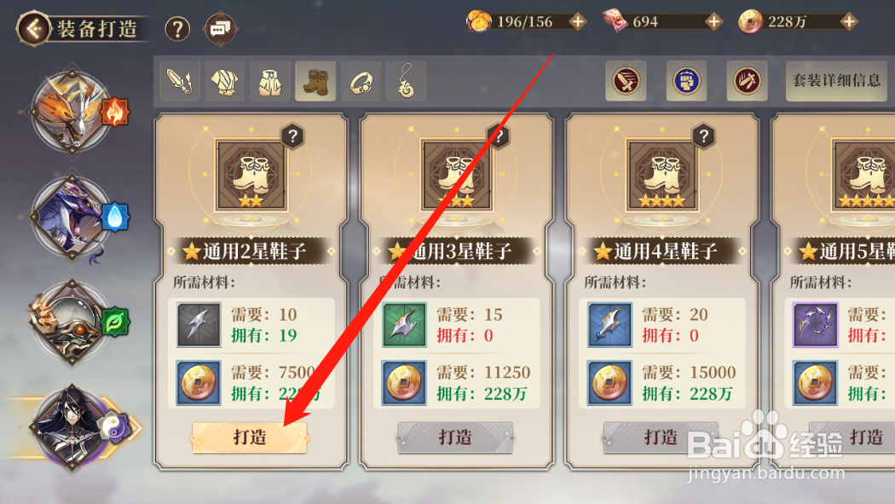Select the ring equipment tab

click(361, 82)
